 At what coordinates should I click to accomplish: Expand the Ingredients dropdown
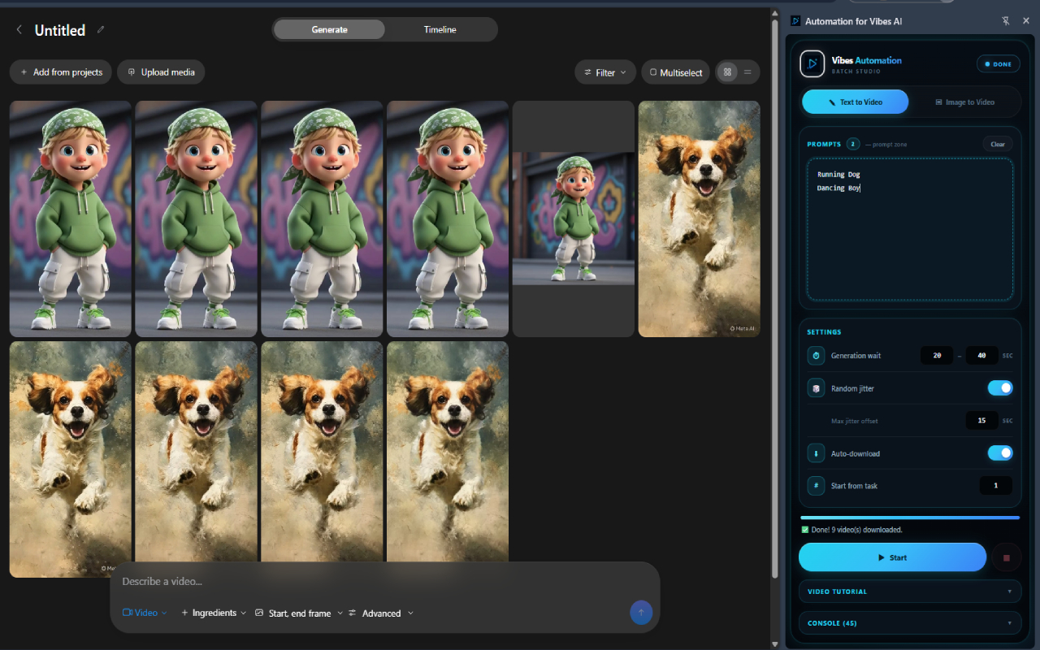click(214, 613)
